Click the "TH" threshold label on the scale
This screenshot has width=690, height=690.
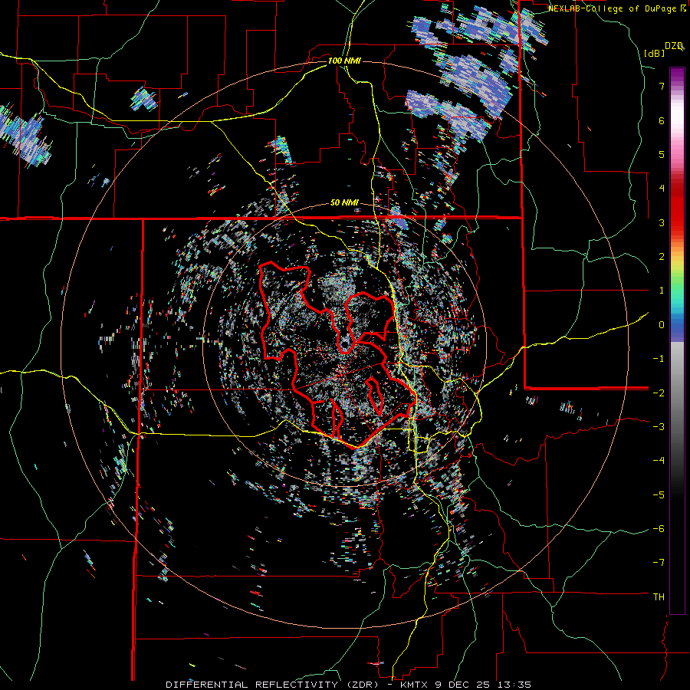[659, 597]
